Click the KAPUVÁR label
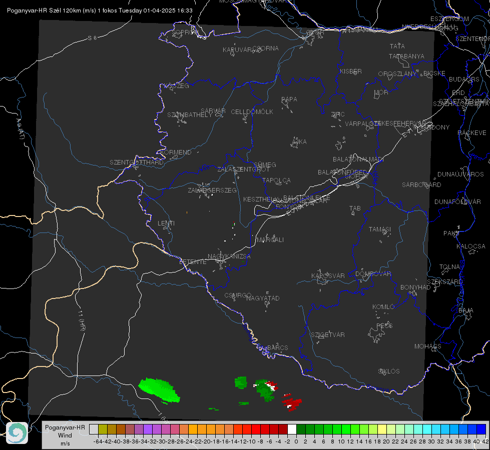The height and width of the screenshot is (450, 490). (238, 50)
